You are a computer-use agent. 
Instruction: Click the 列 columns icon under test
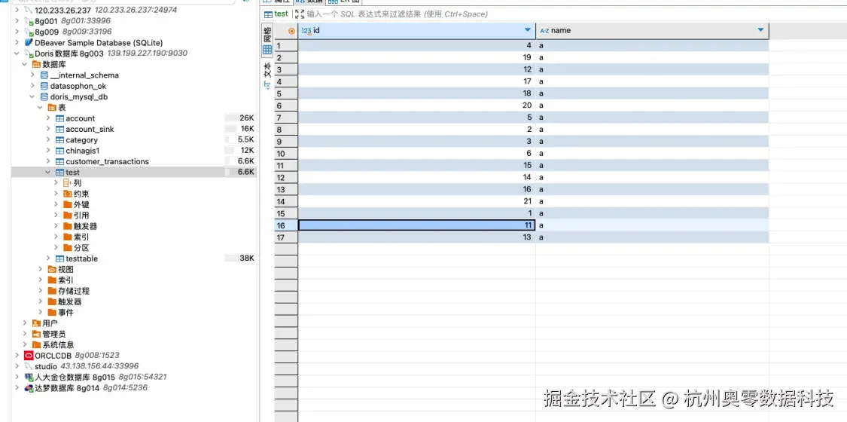coord(67,183)
